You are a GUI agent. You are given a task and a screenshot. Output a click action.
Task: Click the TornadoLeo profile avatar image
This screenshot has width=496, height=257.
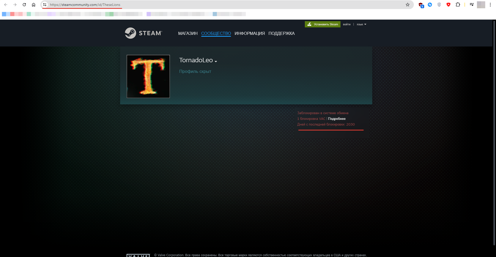point(148,76)
